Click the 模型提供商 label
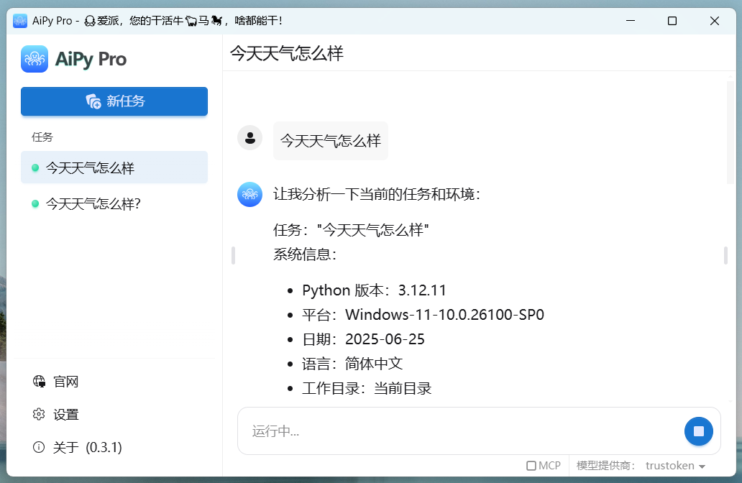 click(605, 466)
